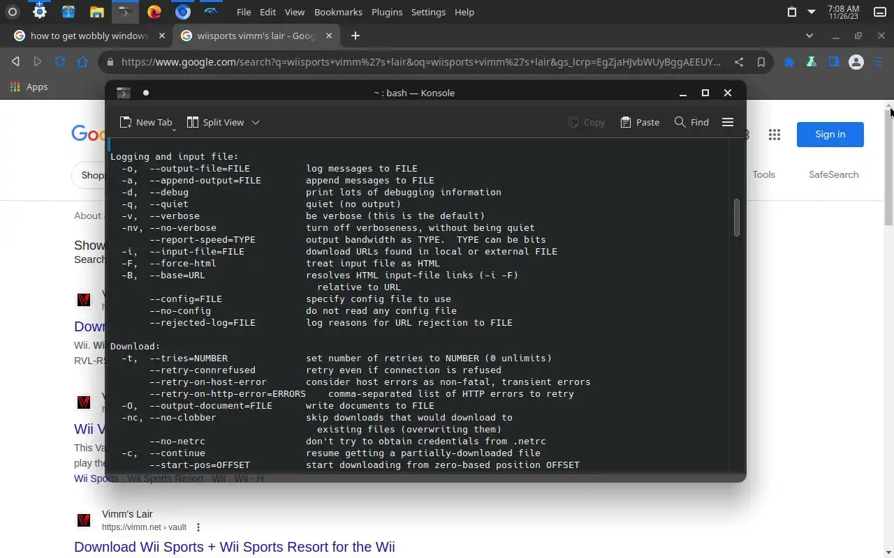Open the flask experiments icon in the browser
The image size is (894, 558).
click(x=812, y=62)
